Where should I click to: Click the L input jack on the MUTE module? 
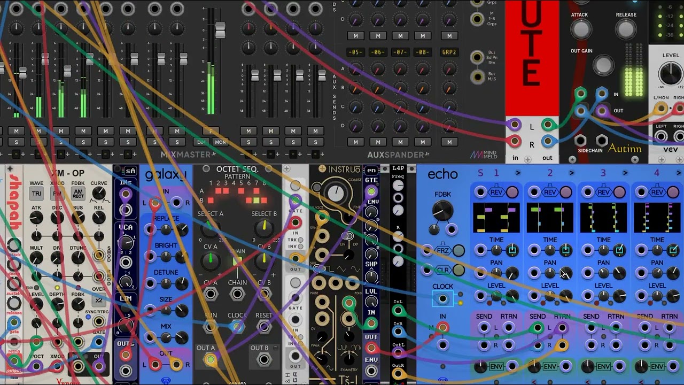[x=515, y=125]
